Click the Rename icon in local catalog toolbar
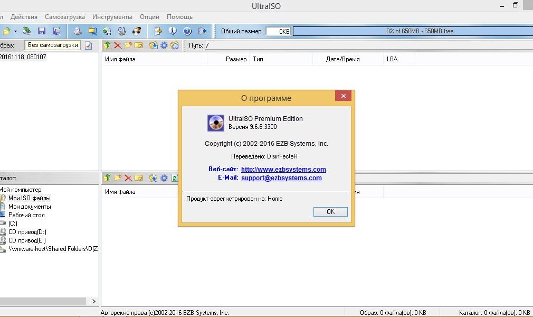 [x=139, y=178]
